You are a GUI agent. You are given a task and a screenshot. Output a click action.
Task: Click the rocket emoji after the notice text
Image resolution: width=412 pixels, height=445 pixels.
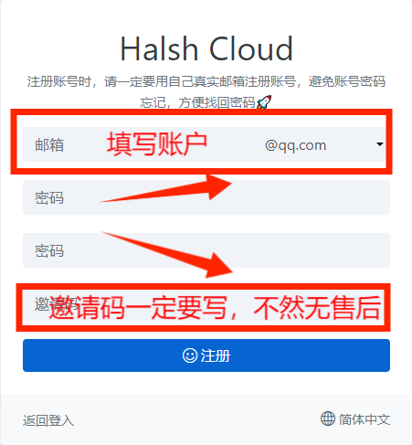click(x=264, y=102)
